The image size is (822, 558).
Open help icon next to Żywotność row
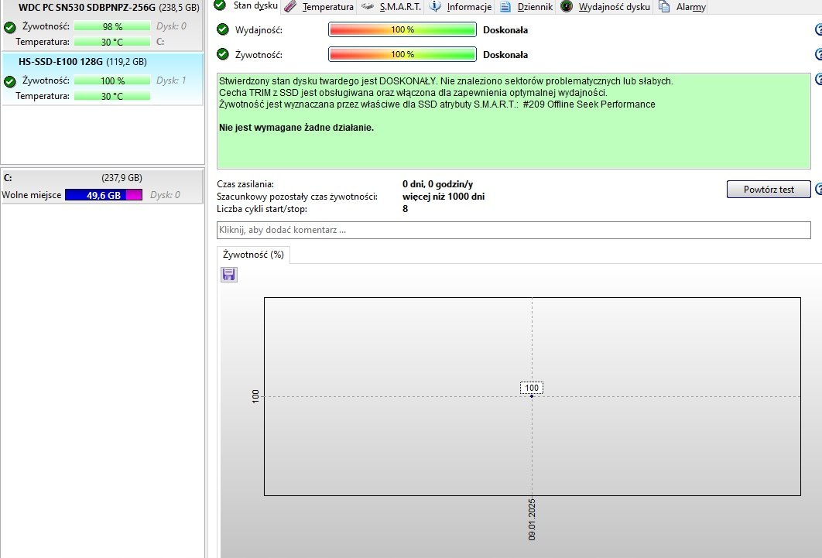[x=817, y=55]
